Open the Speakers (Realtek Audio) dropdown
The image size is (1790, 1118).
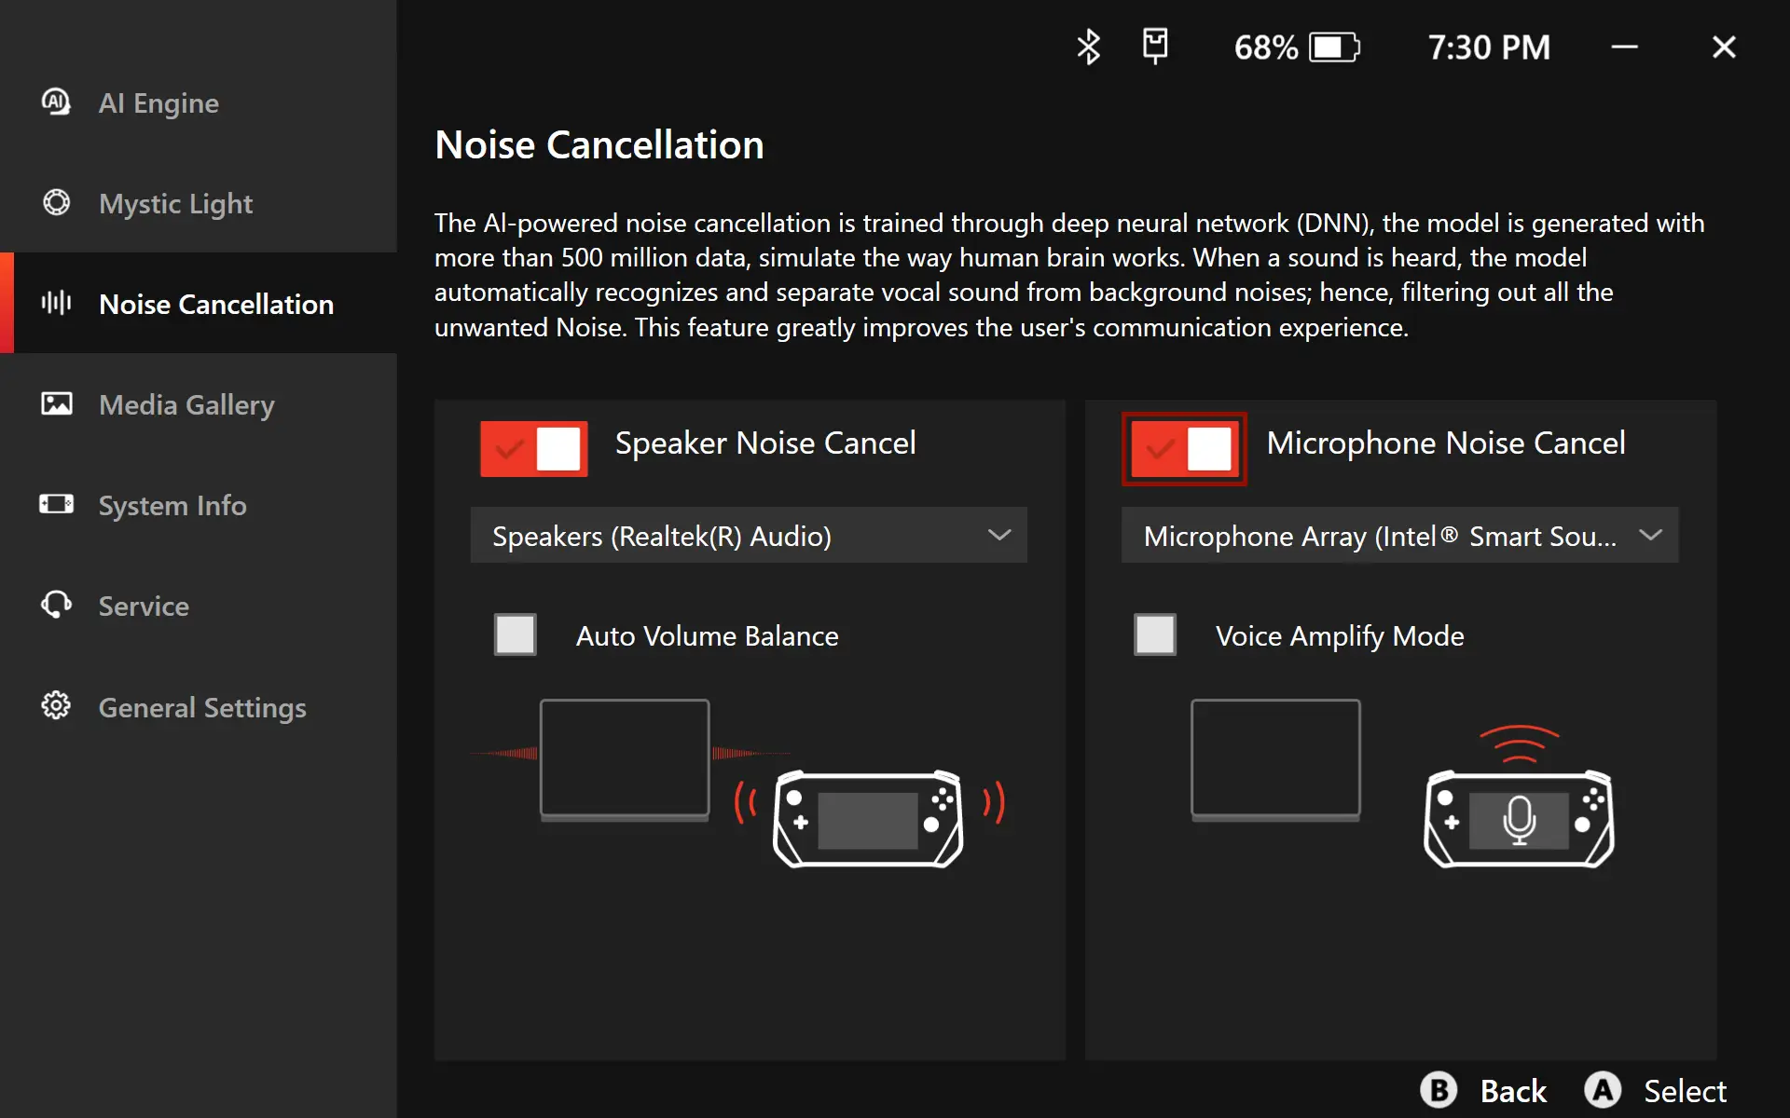(749, 535)
